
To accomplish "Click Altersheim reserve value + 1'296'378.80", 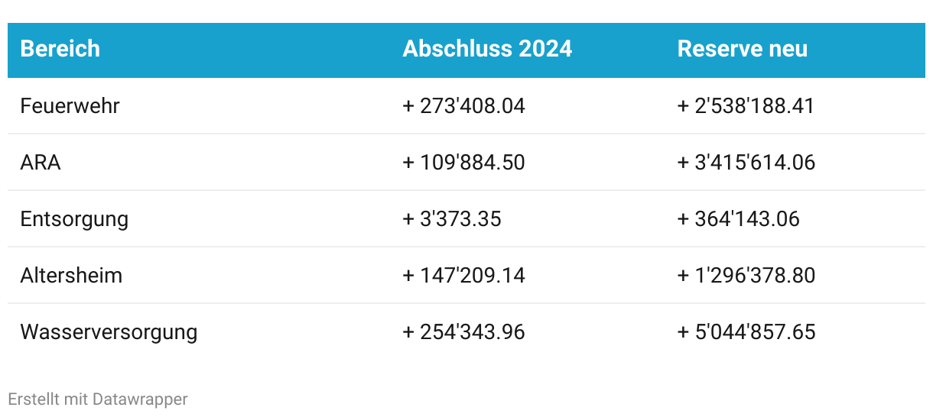I will click(x=746, y=275).
